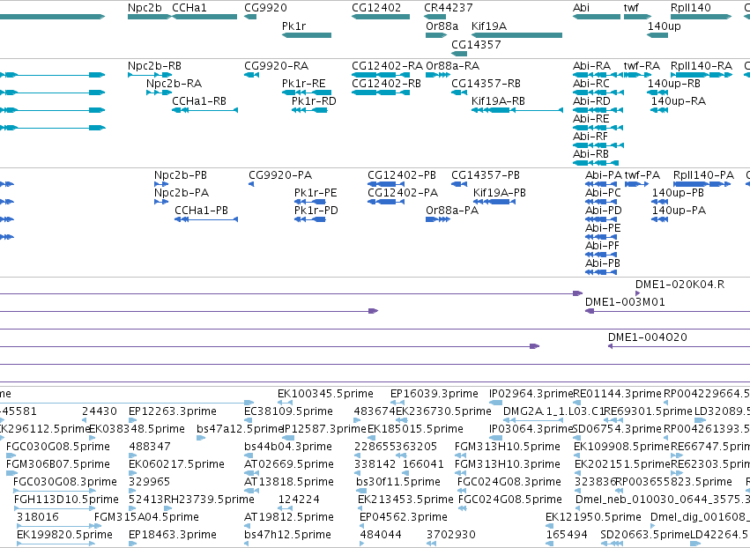This screenshot has height=548, width=750.
Task: Select the twf gene feature
Action: (x=637, y=17)
